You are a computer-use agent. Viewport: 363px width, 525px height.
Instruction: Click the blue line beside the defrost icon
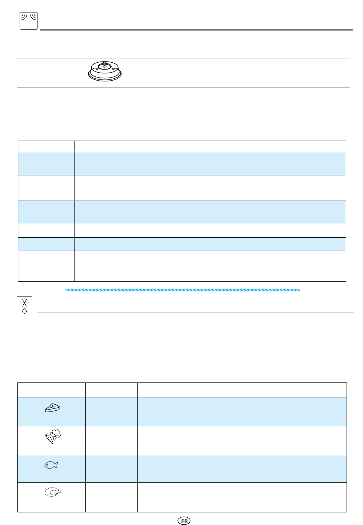point(195,313)
